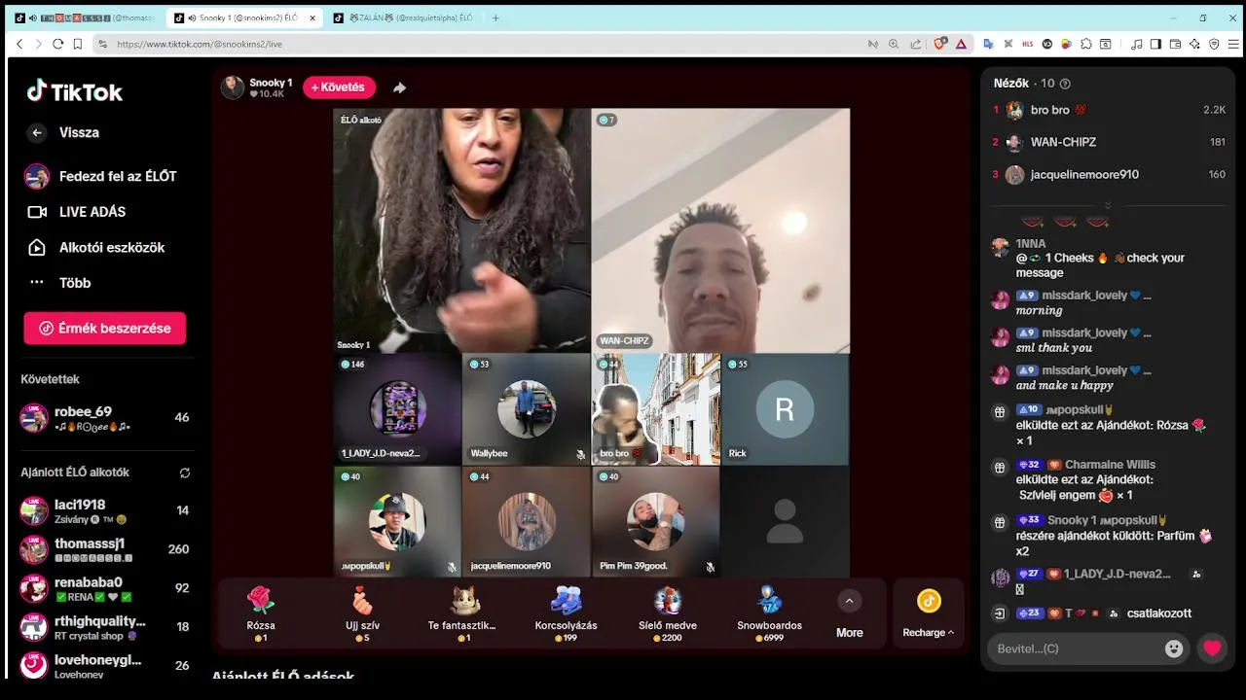Open browser main menu hamburger
1246x700 pixels.
[x=1233, y=44]
